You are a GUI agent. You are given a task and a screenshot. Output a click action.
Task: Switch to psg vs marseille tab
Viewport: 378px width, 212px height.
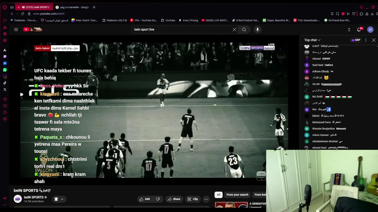point(72,7)
